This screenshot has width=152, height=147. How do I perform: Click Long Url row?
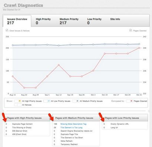[x=125, y=127]
